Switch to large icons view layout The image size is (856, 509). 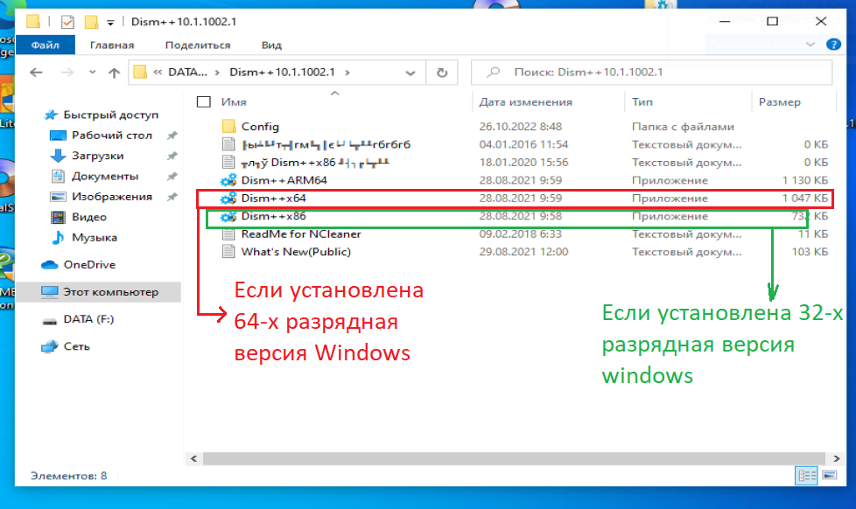pyautogui.click(x=829, y=476)
